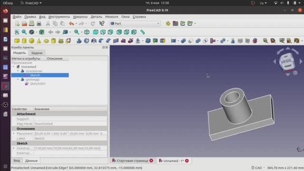The image size is (304, 171).
Task: Create a cylinder primitive
Action: click(24, 41)
